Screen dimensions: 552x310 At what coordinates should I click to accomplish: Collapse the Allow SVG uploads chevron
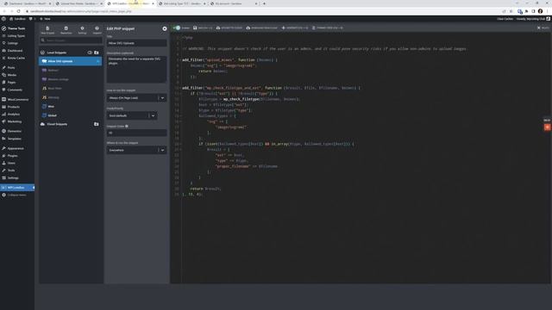click(x=97, y=61)
